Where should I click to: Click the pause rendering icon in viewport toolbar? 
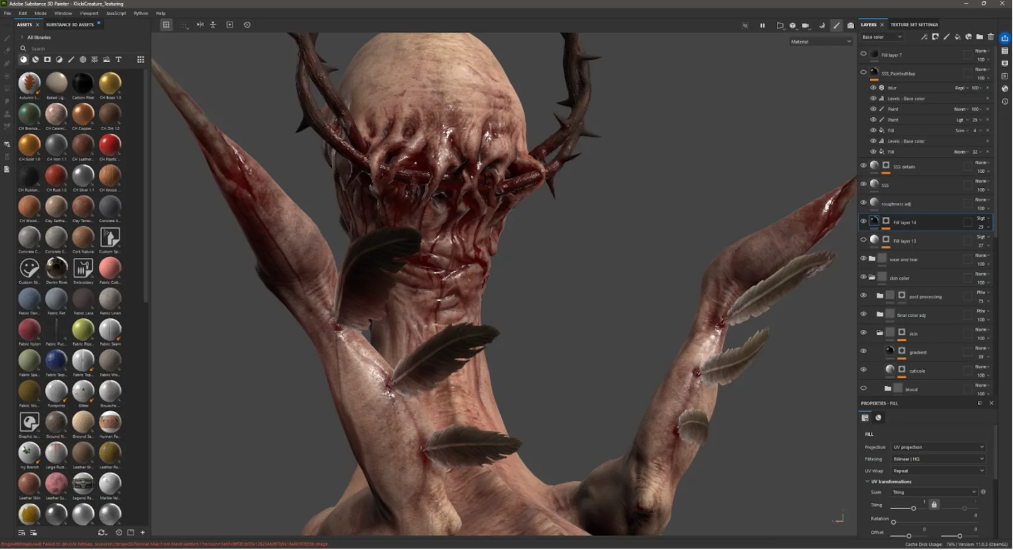tap(762, 25)
